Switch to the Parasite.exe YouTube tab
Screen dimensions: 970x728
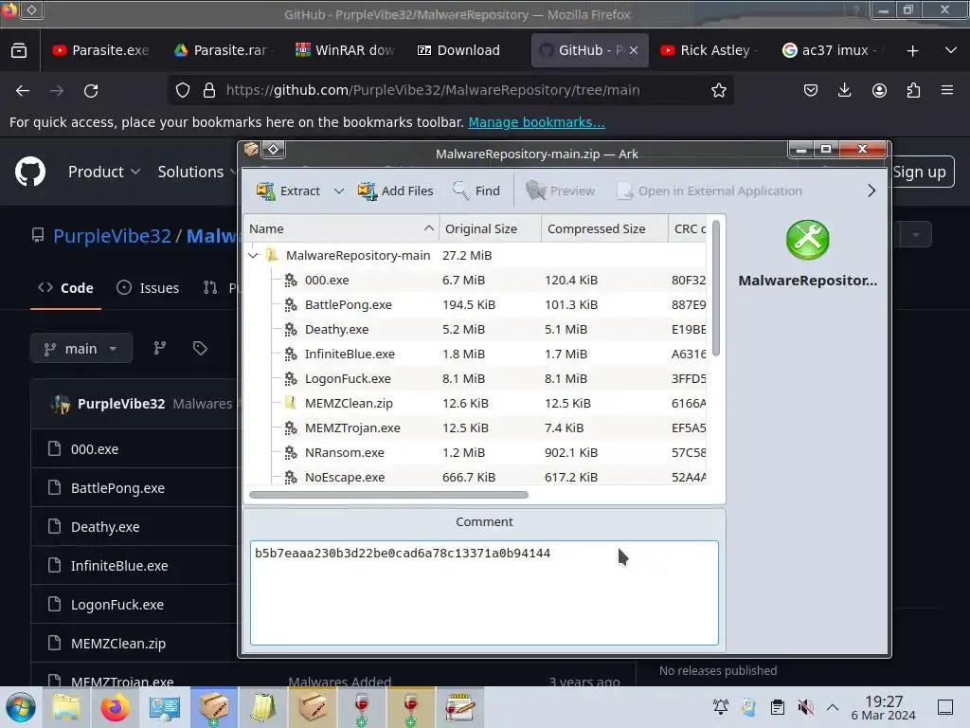[x=100, y=50]
